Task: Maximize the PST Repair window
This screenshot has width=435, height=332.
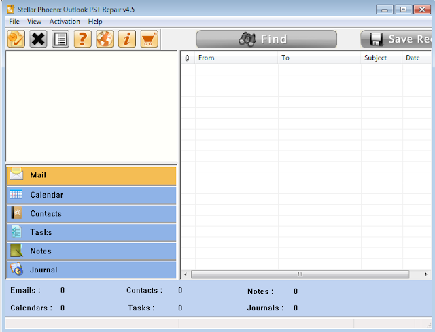Action: (x=403, y=10)
